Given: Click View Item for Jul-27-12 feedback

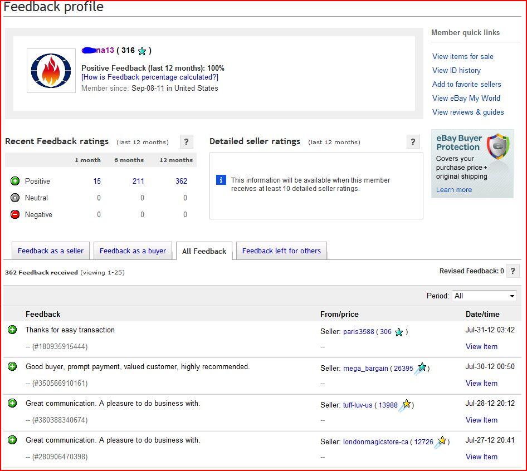Looking at the screenshot, I should [481, 457].
